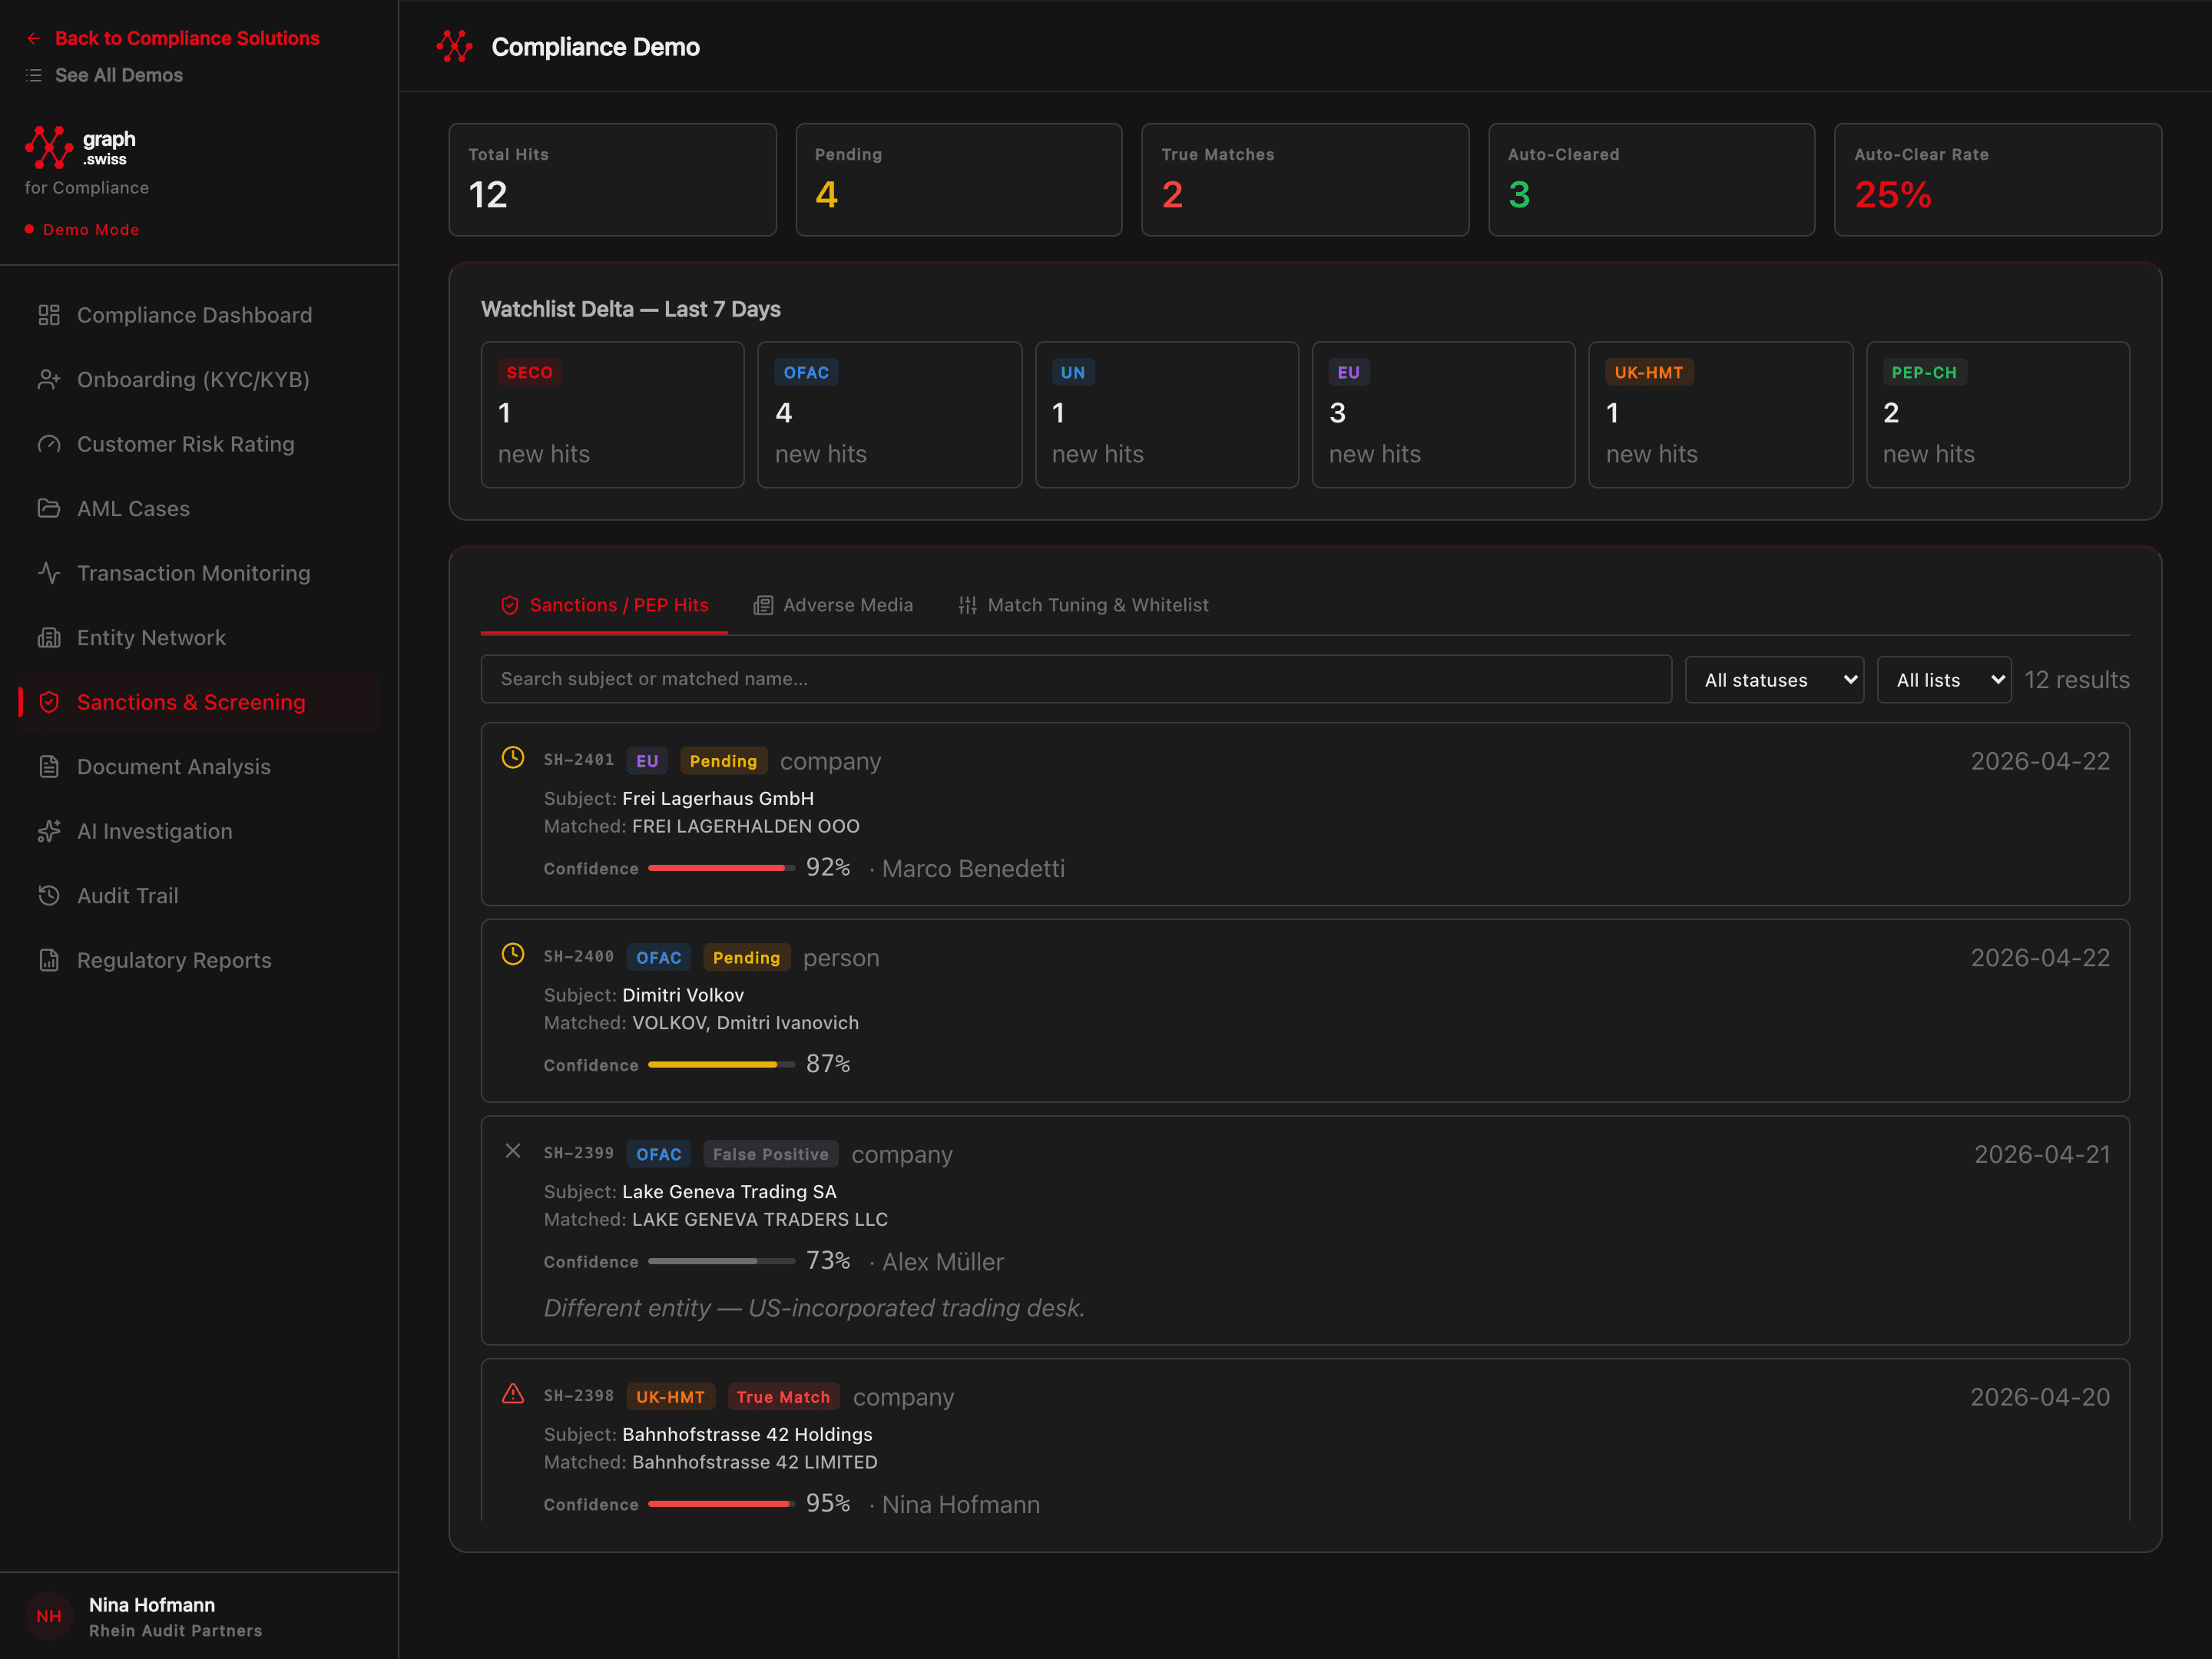Click the Pending badge on SH-2400

click(x=746, y=958)
